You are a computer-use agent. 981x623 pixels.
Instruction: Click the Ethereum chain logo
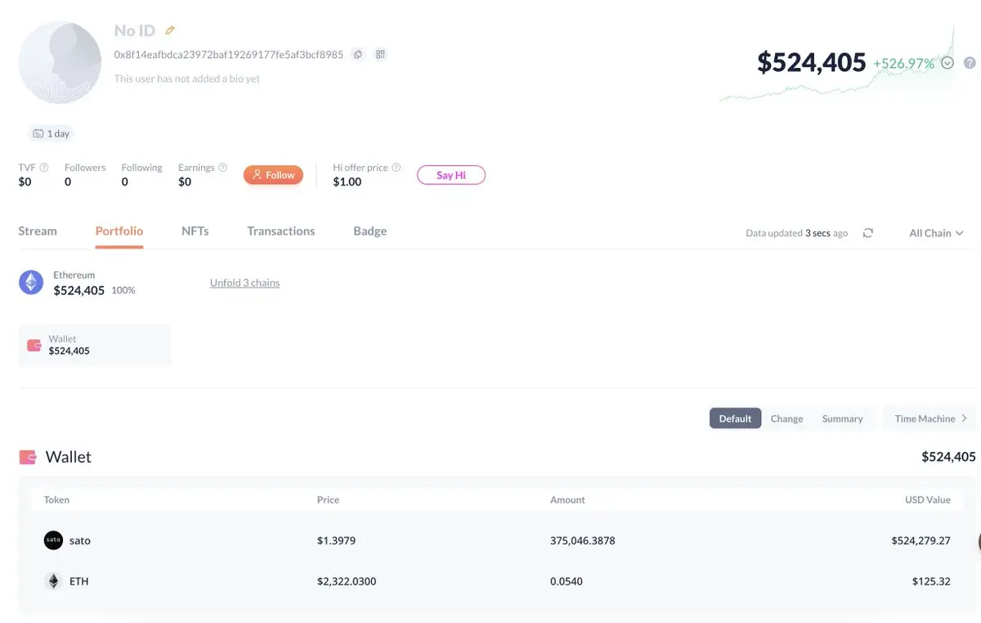pyautogui.click(x=31, y=283)
